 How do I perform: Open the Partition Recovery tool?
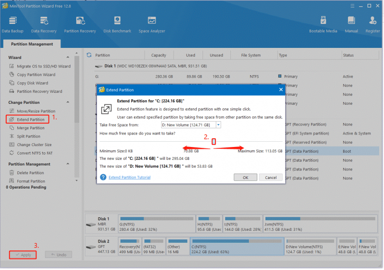[x=80, y=24]
